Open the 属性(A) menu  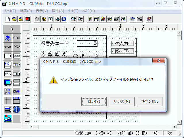click(58, 11)
